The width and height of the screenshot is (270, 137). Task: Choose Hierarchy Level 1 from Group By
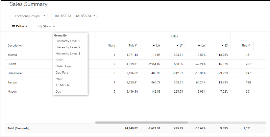pyautogui.click(x=68, y=54)
